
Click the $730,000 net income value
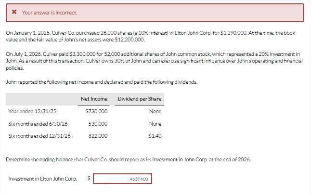point(96,111)
